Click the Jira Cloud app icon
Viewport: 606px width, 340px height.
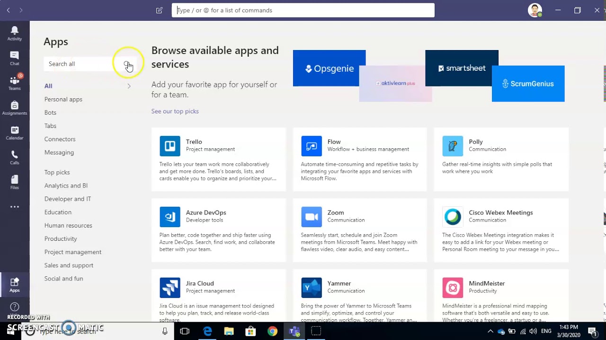[x=170, y=288]
